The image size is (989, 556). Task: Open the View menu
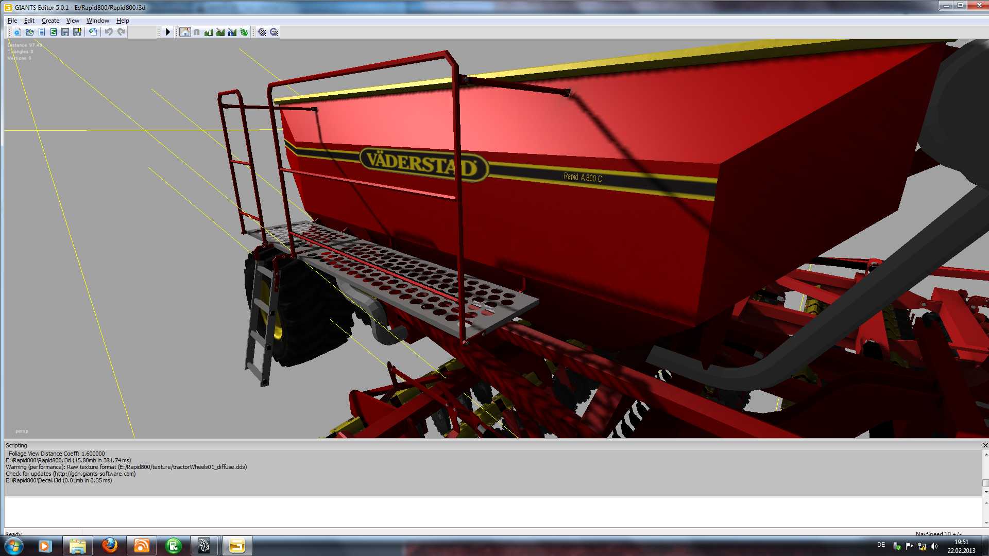[73, 21]
